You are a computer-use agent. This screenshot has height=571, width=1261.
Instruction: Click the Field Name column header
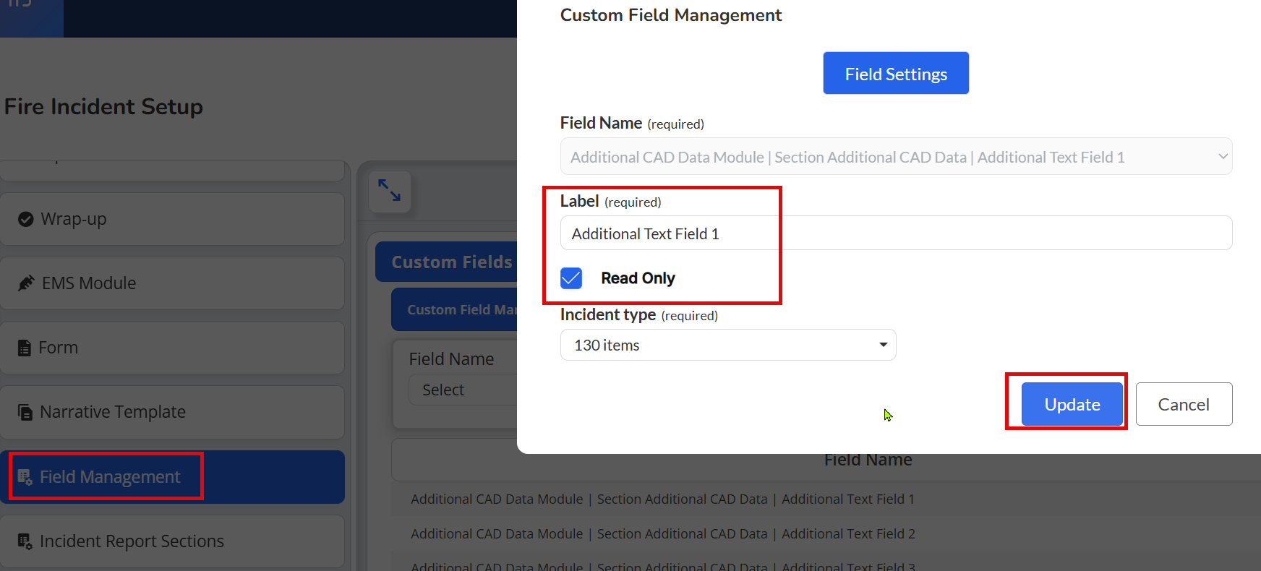(868, 460)
